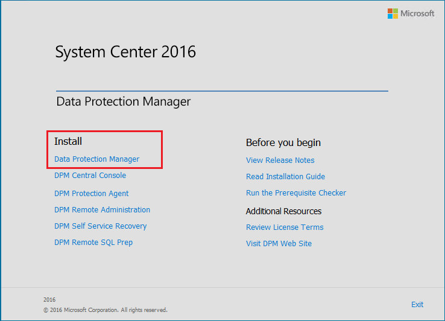This screenshot has height=321, width=445.
Task: Exit the setup screen
Action: (417, 305)
